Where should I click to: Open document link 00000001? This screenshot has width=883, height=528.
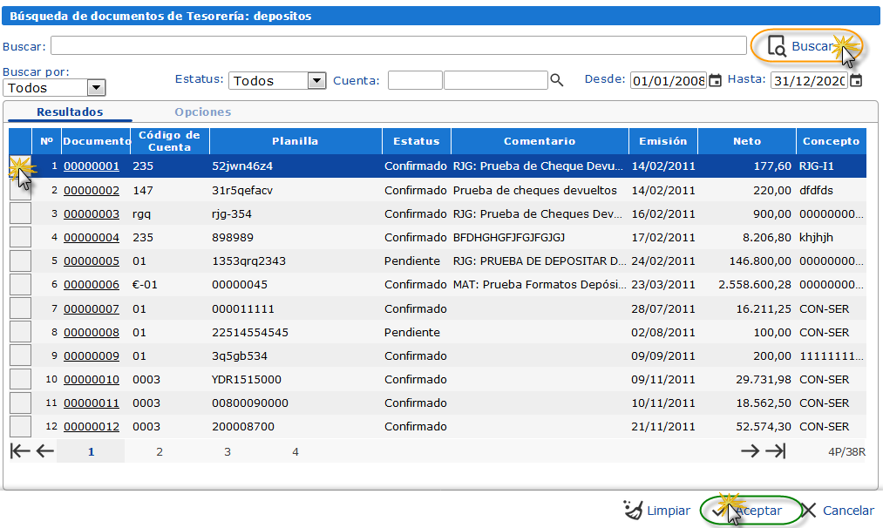pos(92,166)
